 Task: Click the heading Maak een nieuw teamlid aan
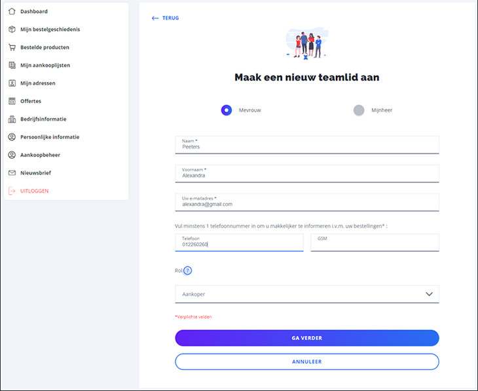coord(307,77)
